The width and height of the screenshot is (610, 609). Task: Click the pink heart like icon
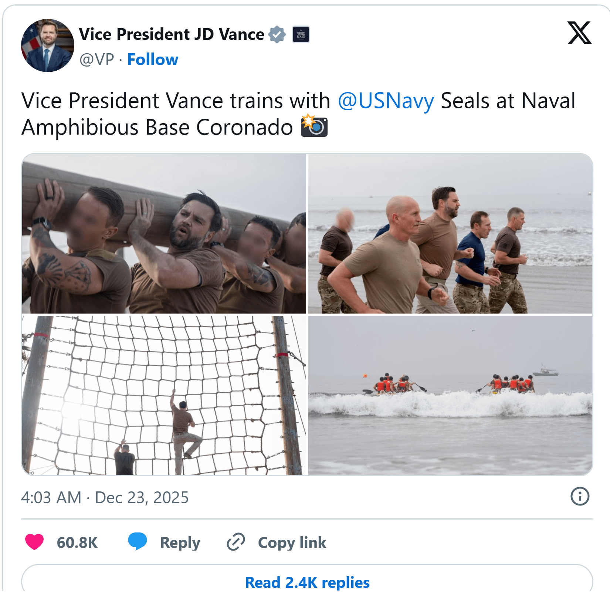click(34, 542)
